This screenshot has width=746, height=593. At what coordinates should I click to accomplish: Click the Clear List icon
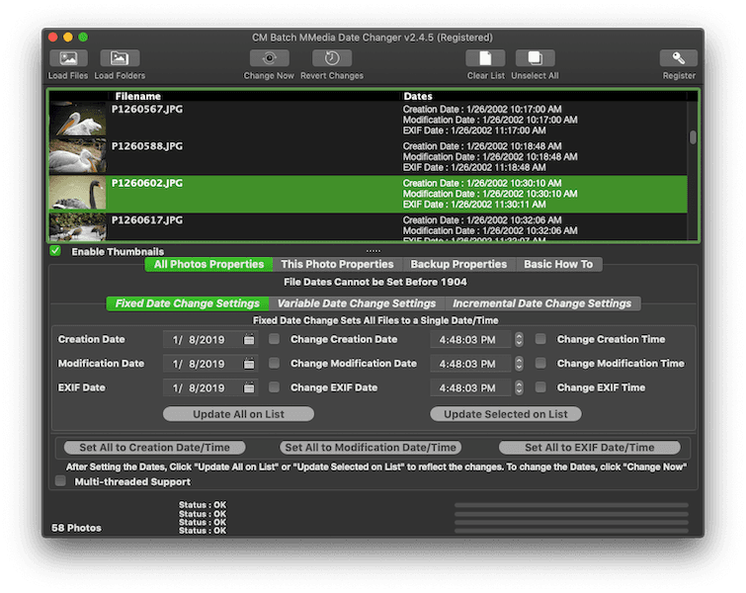[485, 58]
